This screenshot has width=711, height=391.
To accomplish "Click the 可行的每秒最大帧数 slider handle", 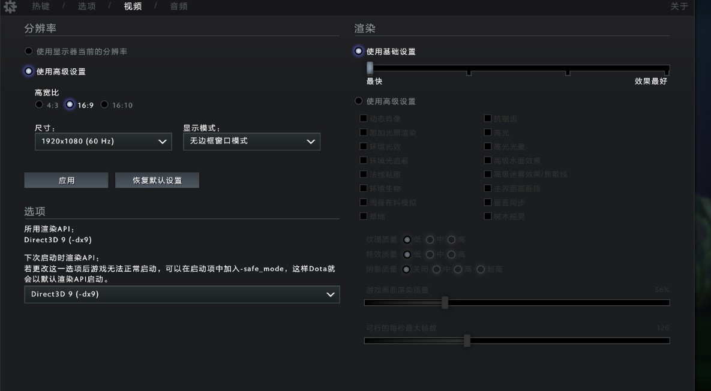I will pyautogui.click(x=467, y=341).
